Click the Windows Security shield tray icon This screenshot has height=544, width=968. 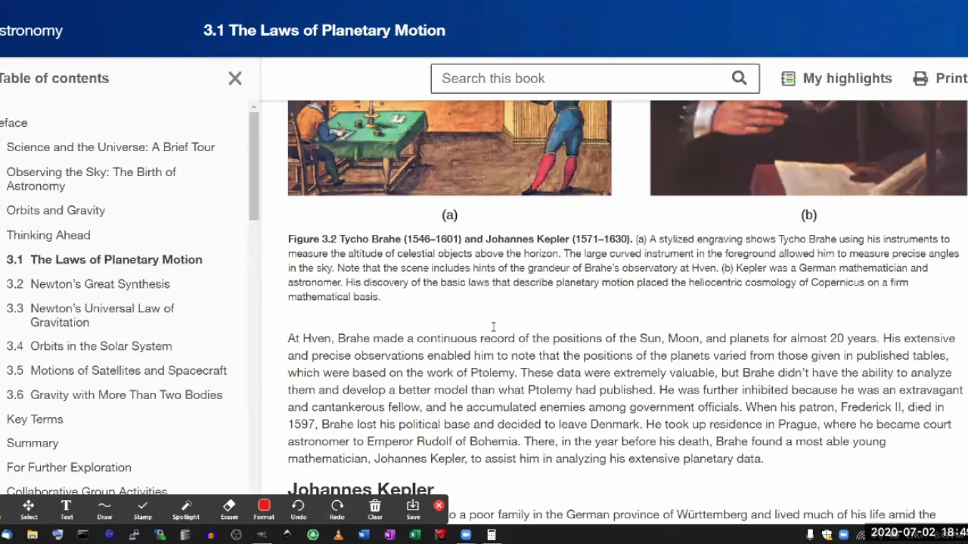pos(827,534)
